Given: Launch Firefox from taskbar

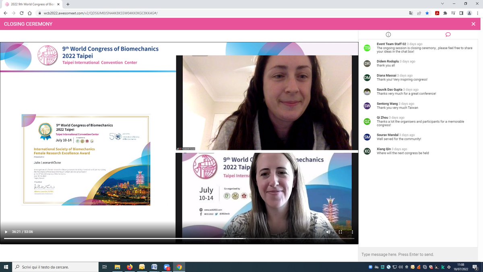Looking at the screenshot, I should pyautogui.click(x=130, y=267).
